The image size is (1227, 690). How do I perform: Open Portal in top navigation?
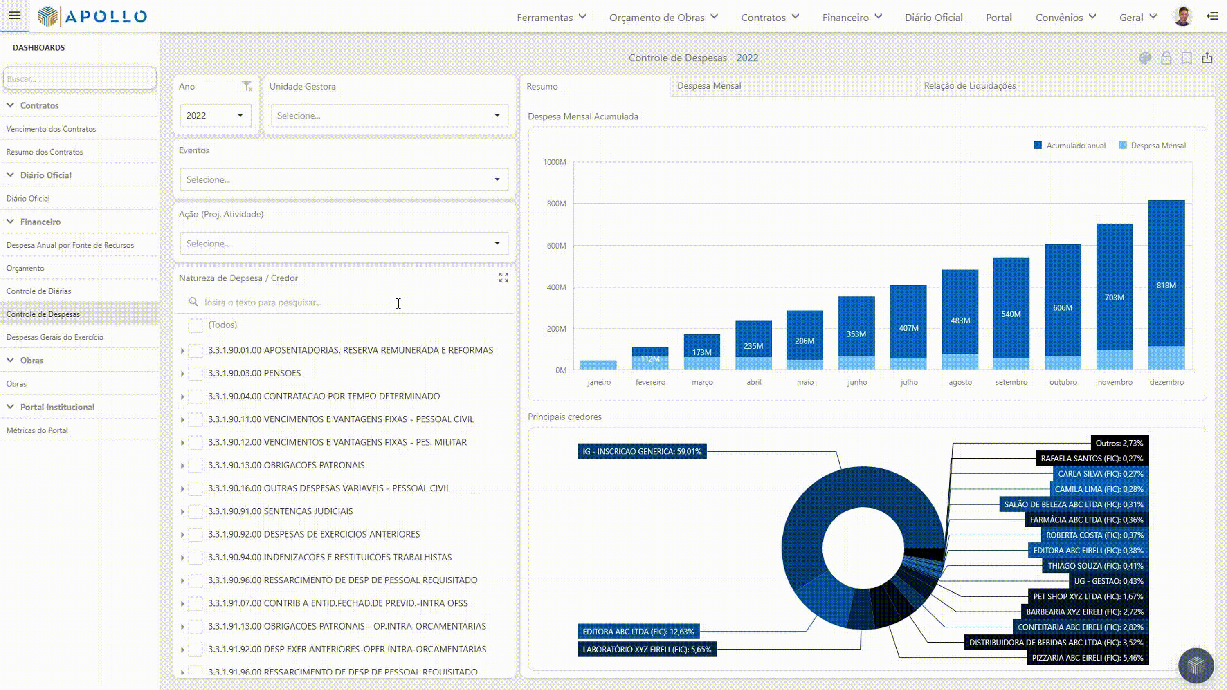[998, 17]
